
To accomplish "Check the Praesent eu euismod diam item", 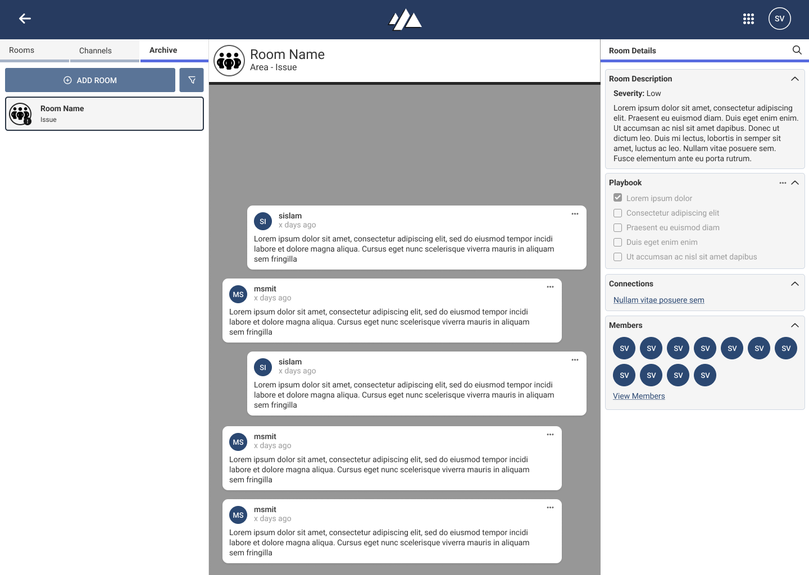I will coord(617,227).
